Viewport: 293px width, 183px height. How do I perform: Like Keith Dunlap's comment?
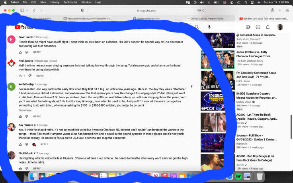click(21, 117)
